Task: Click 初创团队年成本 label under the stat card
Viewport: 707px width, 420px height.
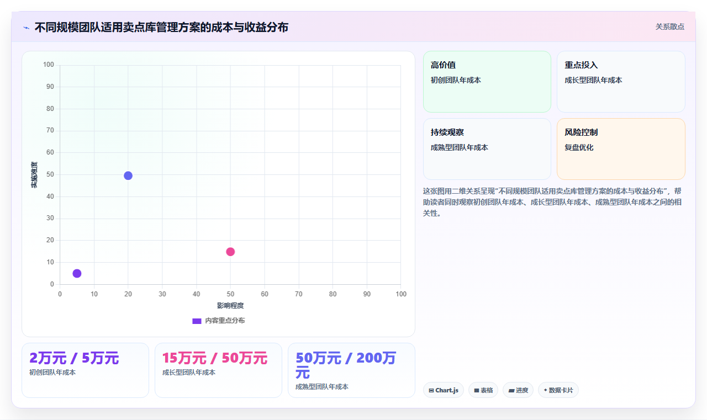Action: pyautogui.click(x=52, y=373)
